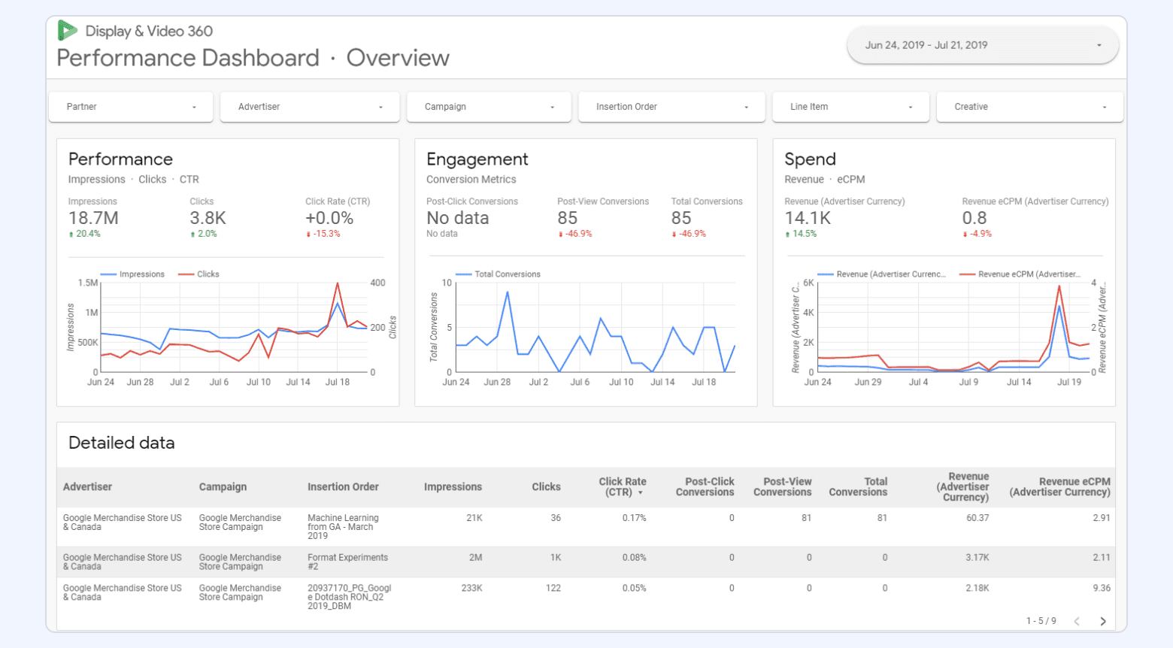Open the Insertion Order filter
The width and height of the screenshot is (1173, 648).
click(x=670, y=106)
